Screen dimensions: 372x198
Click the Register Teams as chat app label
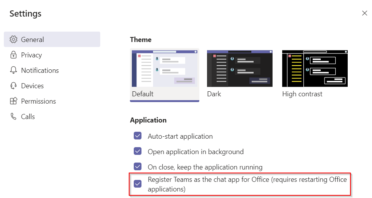click(x=247, y=184)
